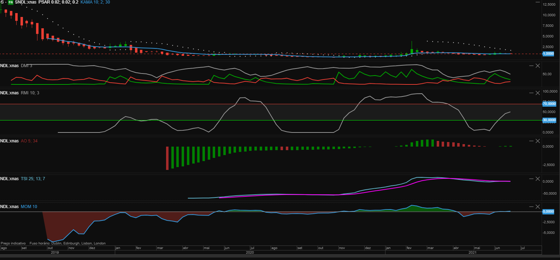Image resolution: width=560 pixels, height=260 pixels.
Task: Click the RMI 70,0000 overbought level tag
Action: 549,104
